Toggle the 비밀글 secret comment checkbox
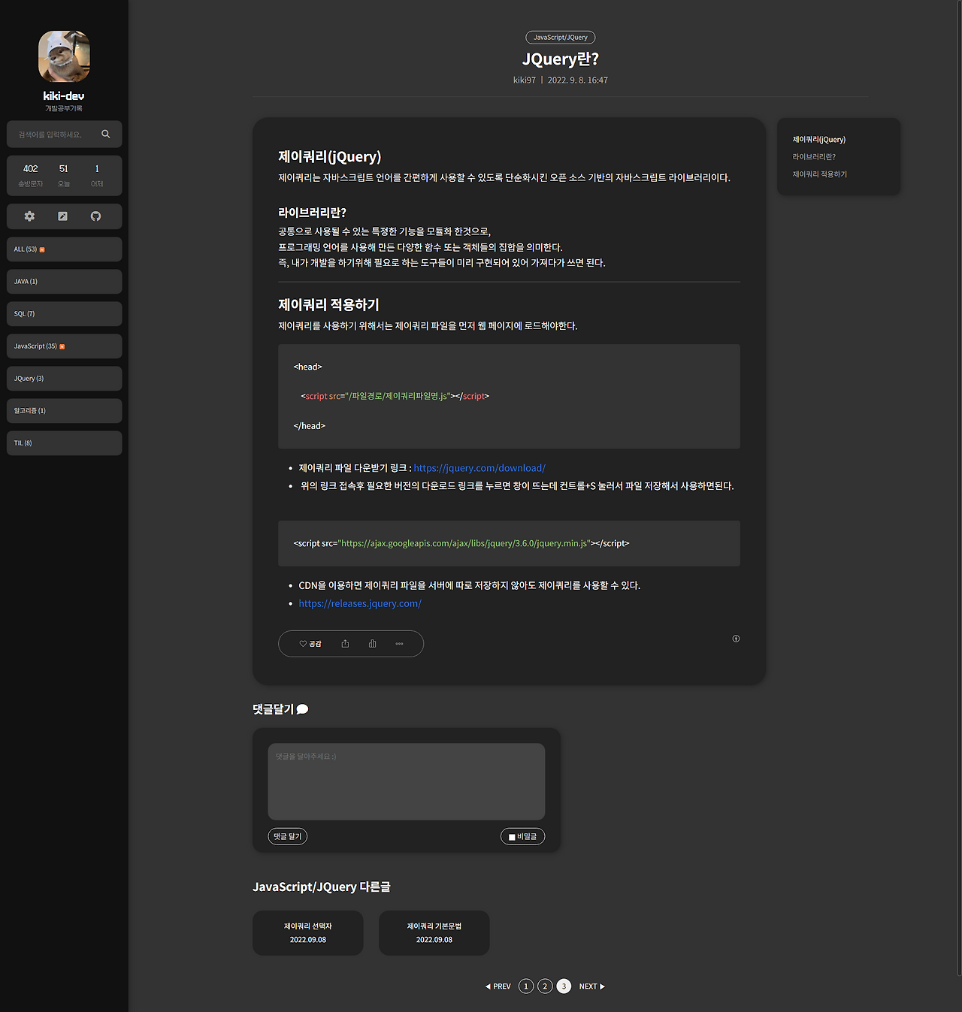Image resolution: width=962 pixels, height=1012 pixels. tap(512, 837)
